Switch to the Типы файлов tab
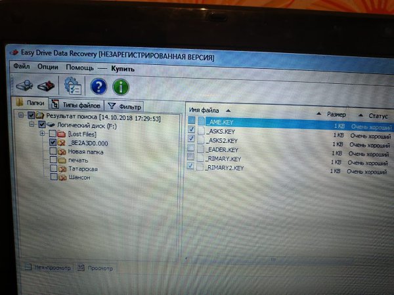This screenshot has height=295, width=394. tap(77, 105)
